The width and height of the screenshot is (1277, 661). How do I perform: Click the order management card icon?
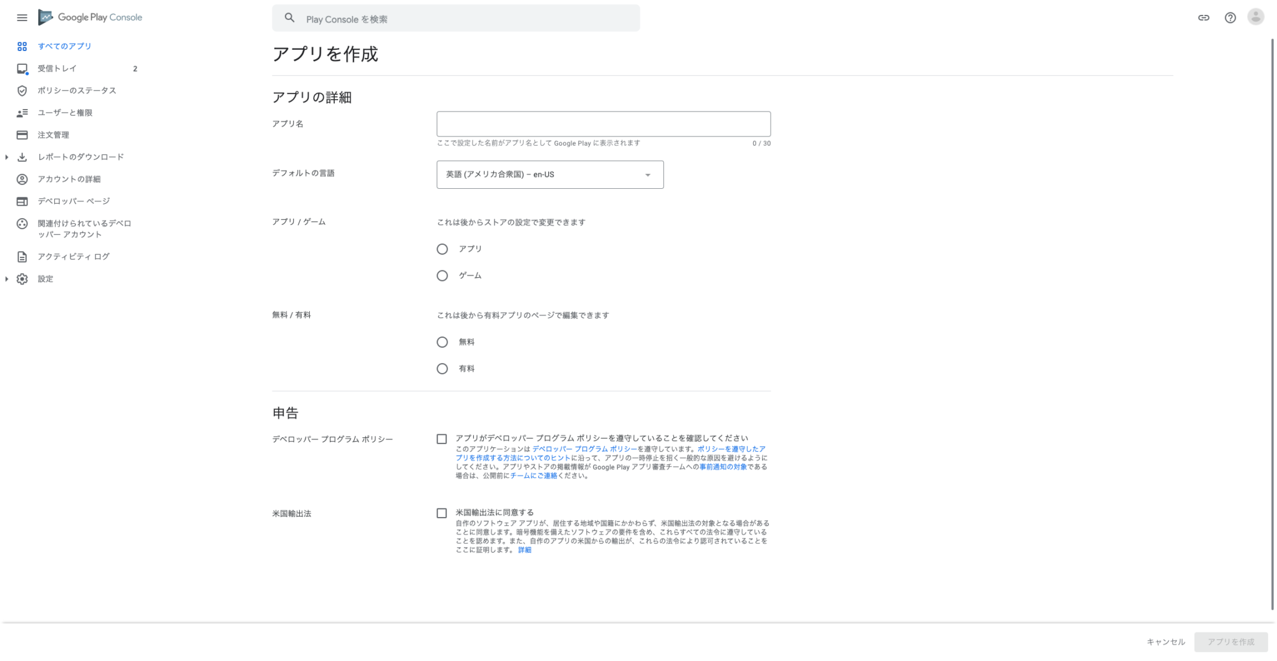[22, 135]
